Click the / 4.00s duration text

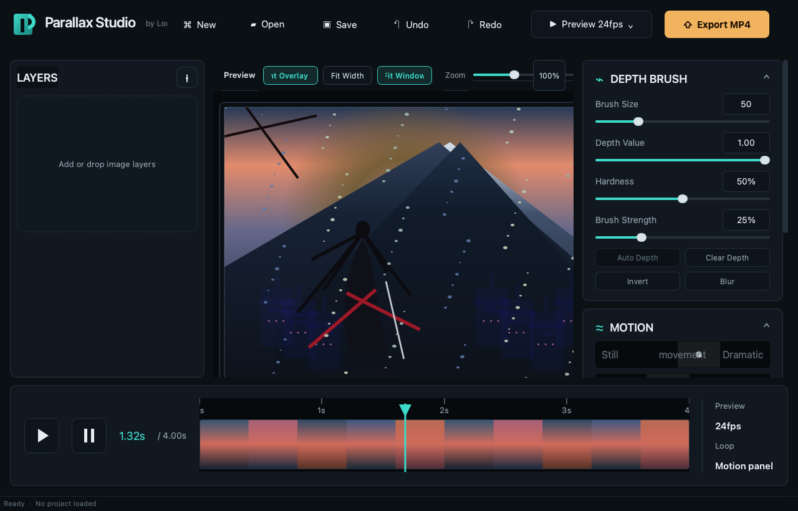pyautogui.click(x=172, y=436)
